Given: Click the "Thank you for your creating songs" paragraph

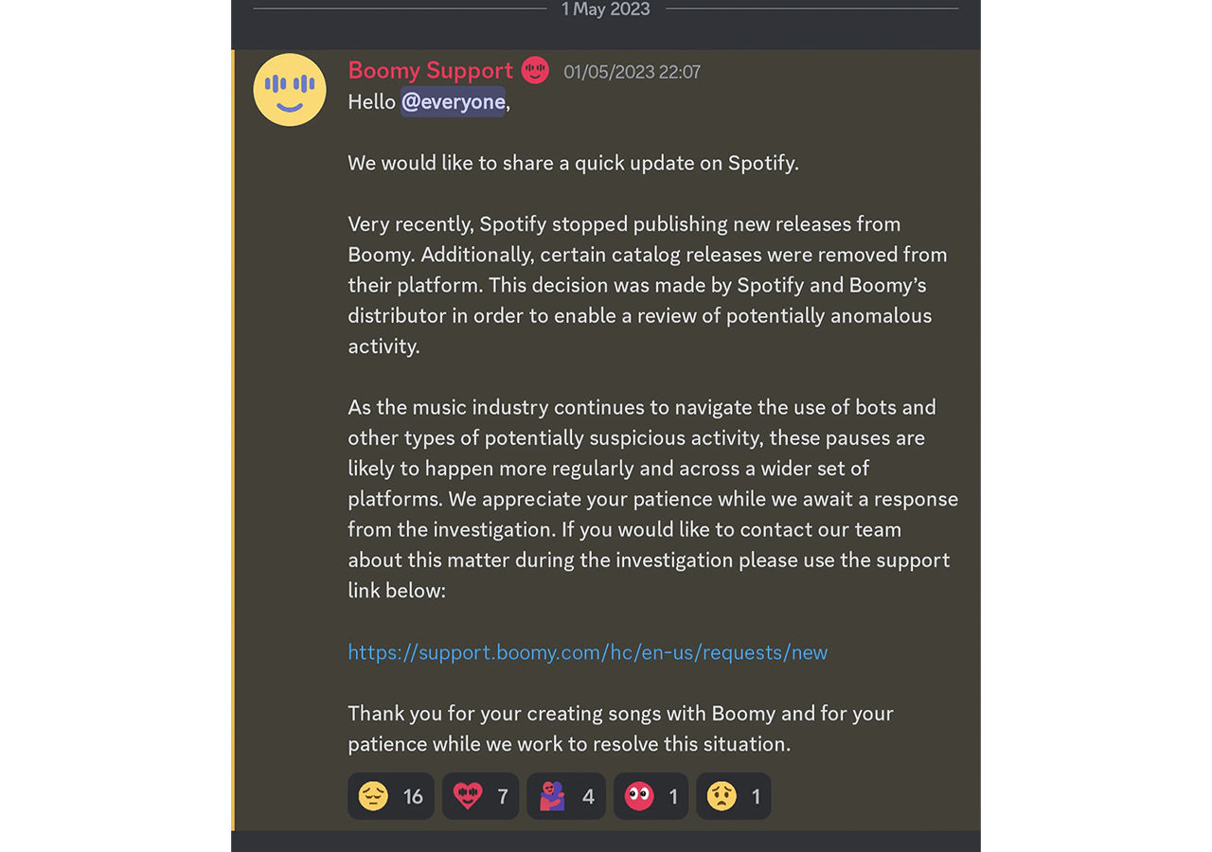Looking at the screenshot, I should (620, 728).
